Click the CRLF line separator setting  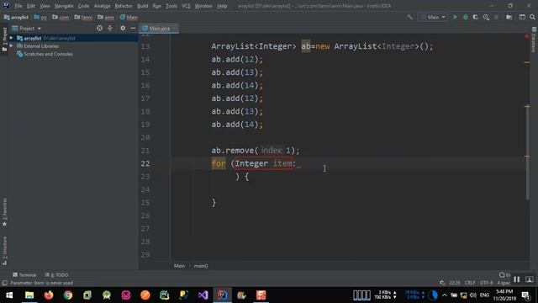click(470, 283)
